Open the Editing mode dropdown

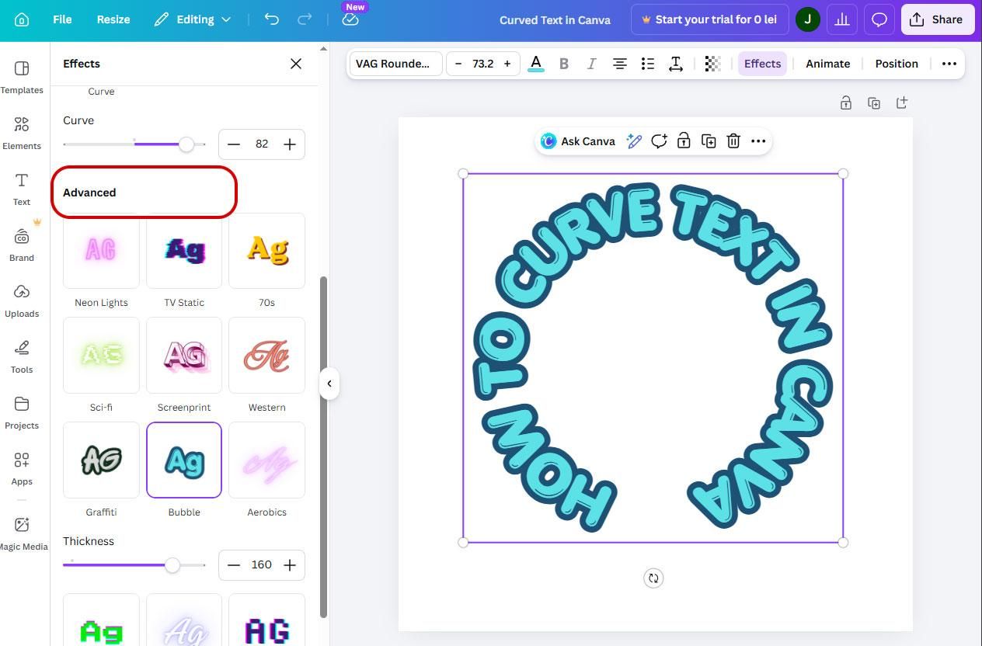[192, 19]
